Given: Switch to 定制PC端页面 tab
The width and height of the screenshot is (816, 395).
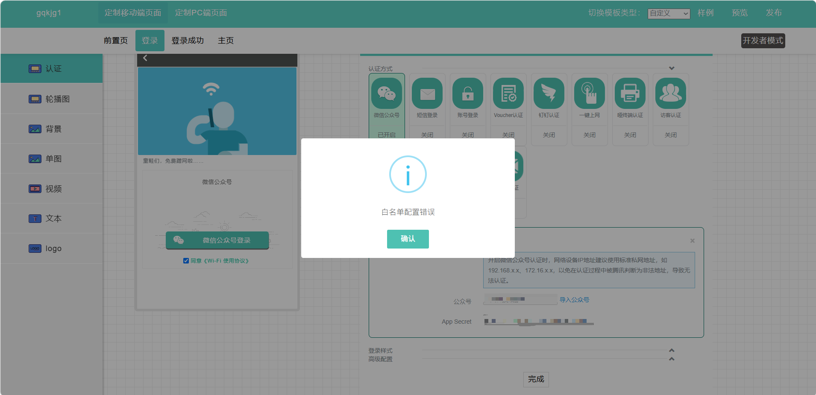Looking at the screenshot, I should click(x=201, y=13).
